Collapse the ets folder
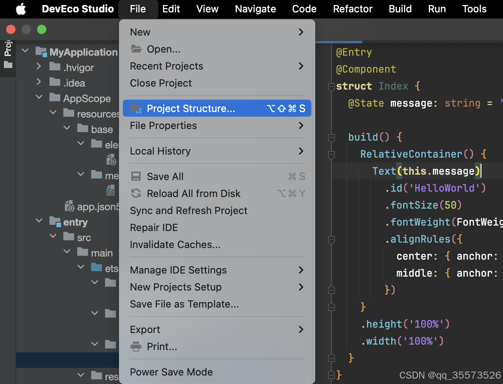 coord(81,267)
